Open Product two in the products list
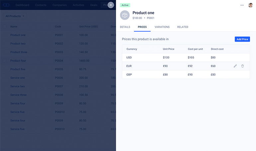 point(18,44)
